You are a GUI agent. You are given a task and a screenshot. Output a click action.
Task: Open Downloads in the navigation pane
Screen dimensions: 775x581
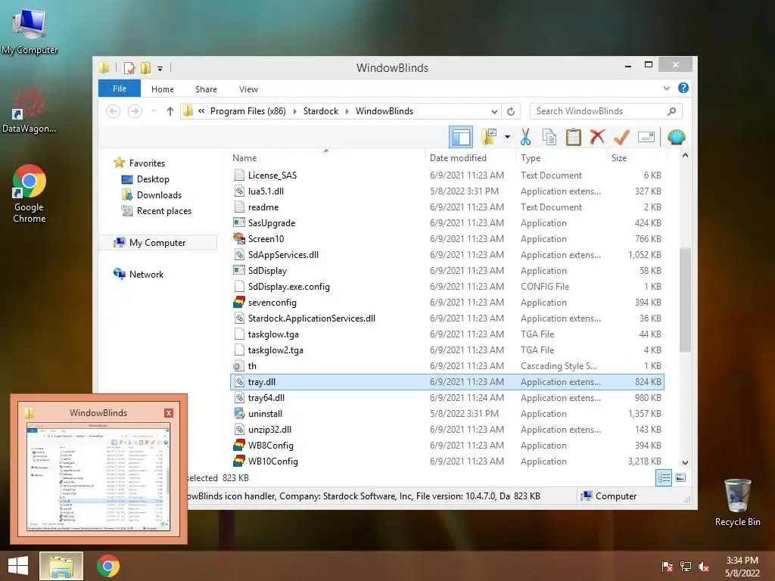click(x=159, y=194)
